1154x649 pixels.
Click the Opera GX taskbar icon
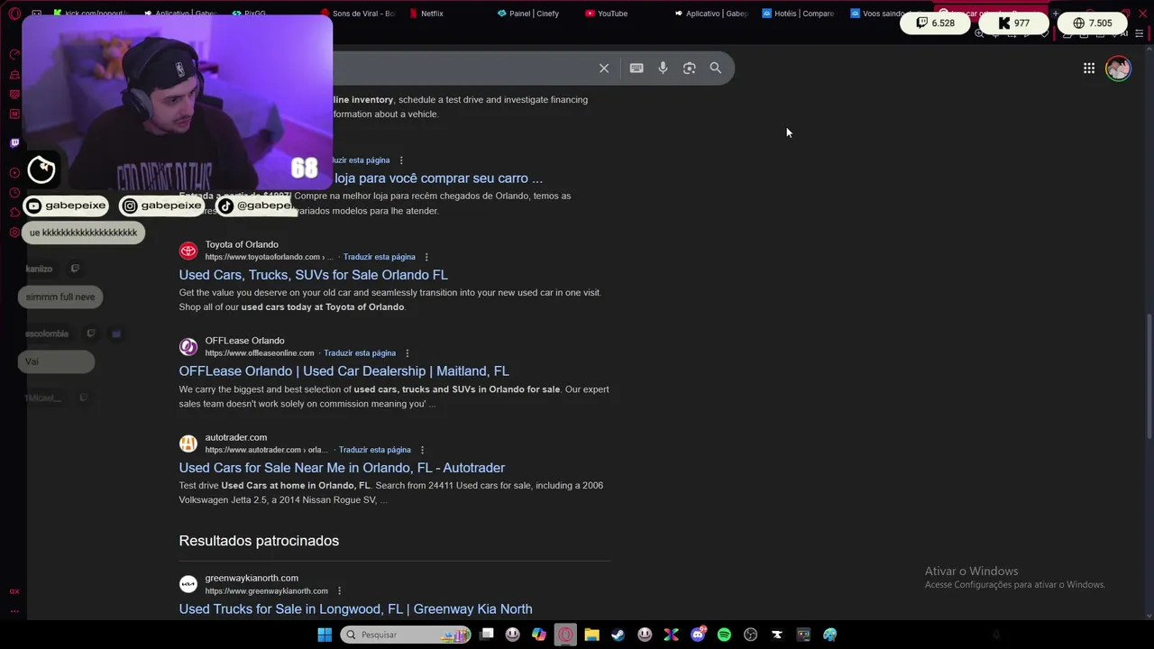click(x=565, y=635)
